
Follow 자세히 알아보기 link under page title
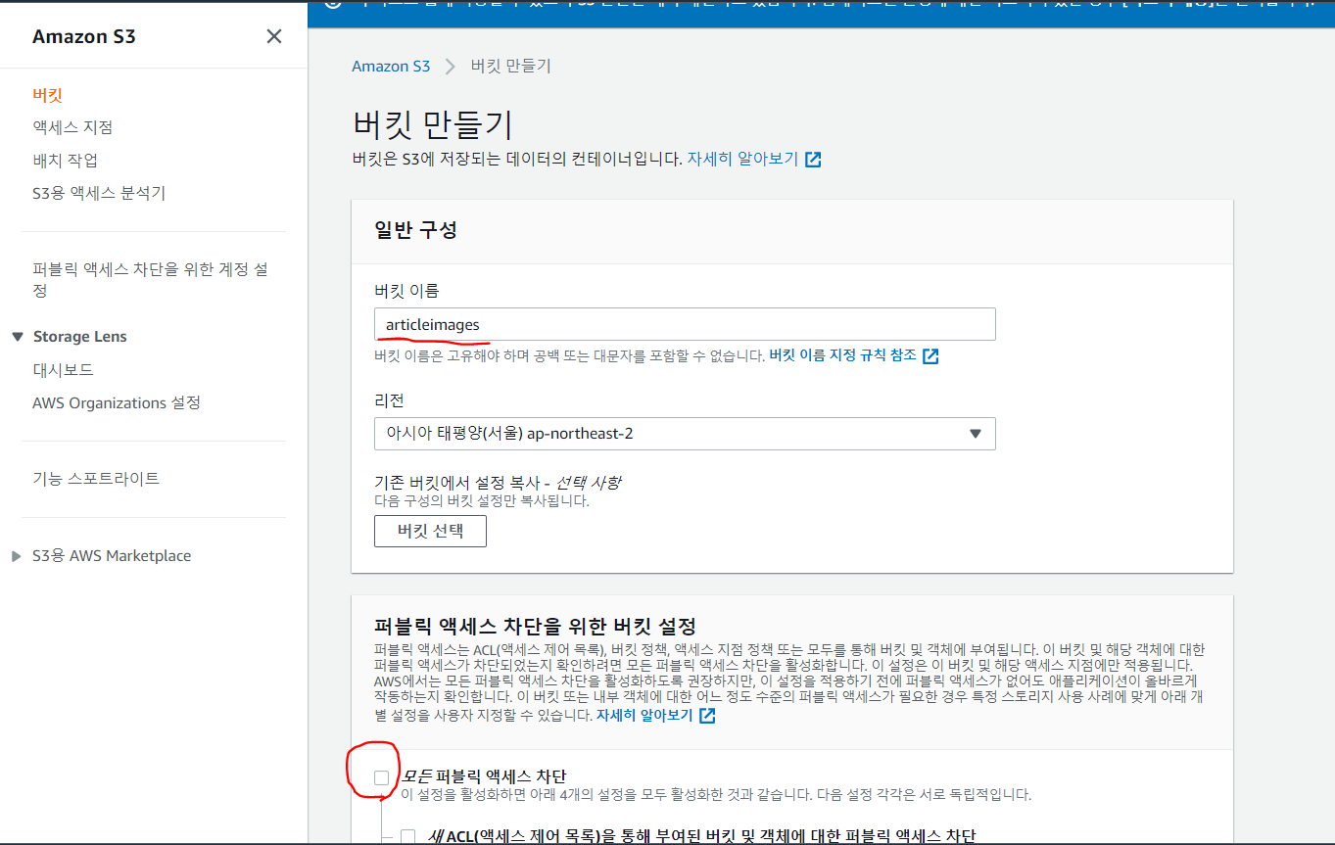pos(742,159)
